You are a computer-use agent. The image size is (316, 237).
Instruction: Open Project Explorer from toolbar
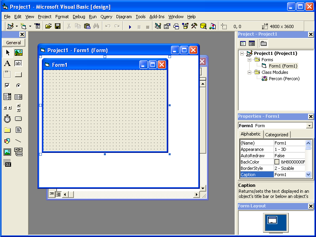158,26
